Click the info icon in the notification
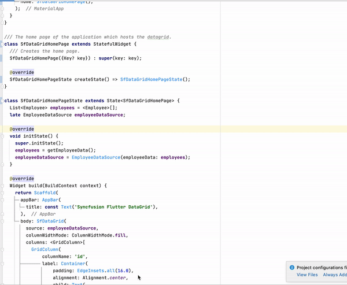Viewport: 347px width, 285px height. (x=291, y=268)
